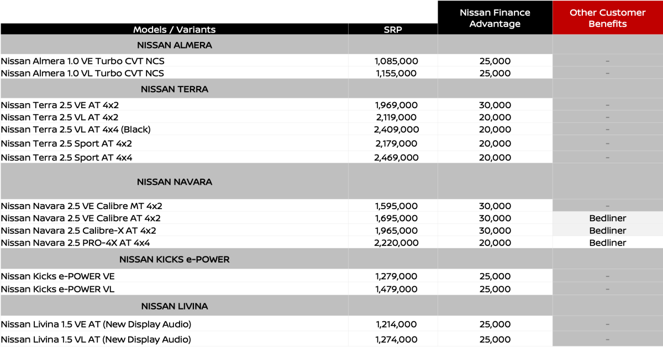Click the Nissan Finance Advantage header
The image size is (663, 347).
point(495,18)
